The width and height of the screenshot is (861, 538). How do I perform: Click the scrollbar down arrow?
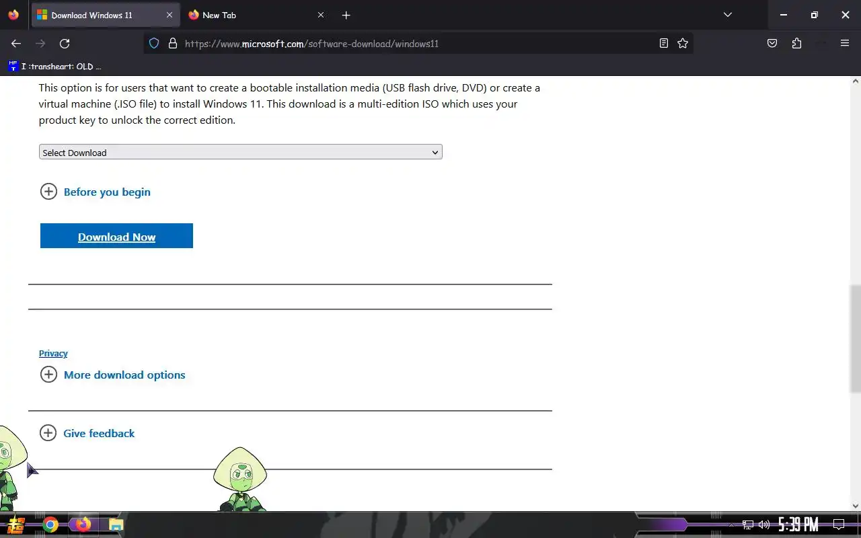point(856,506)
